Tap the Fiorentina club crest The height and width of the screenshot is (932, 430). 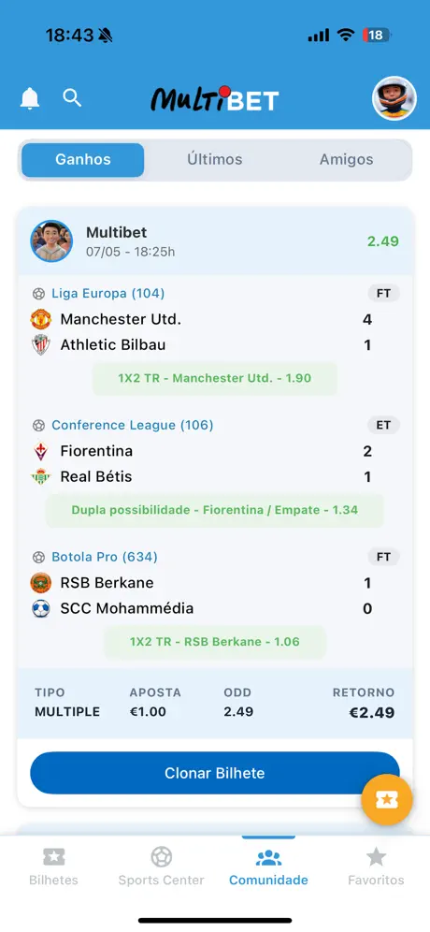[x=41, y=451]
